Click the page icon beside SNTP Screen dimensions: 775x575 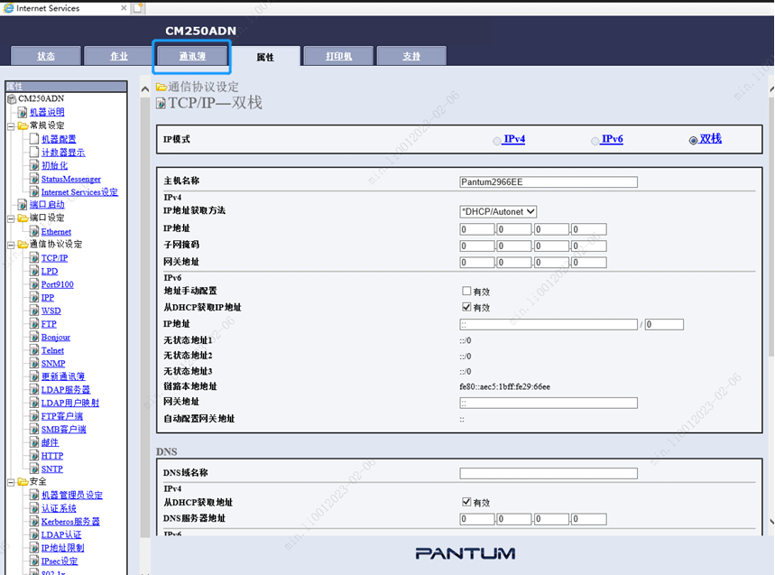[34, 468]
